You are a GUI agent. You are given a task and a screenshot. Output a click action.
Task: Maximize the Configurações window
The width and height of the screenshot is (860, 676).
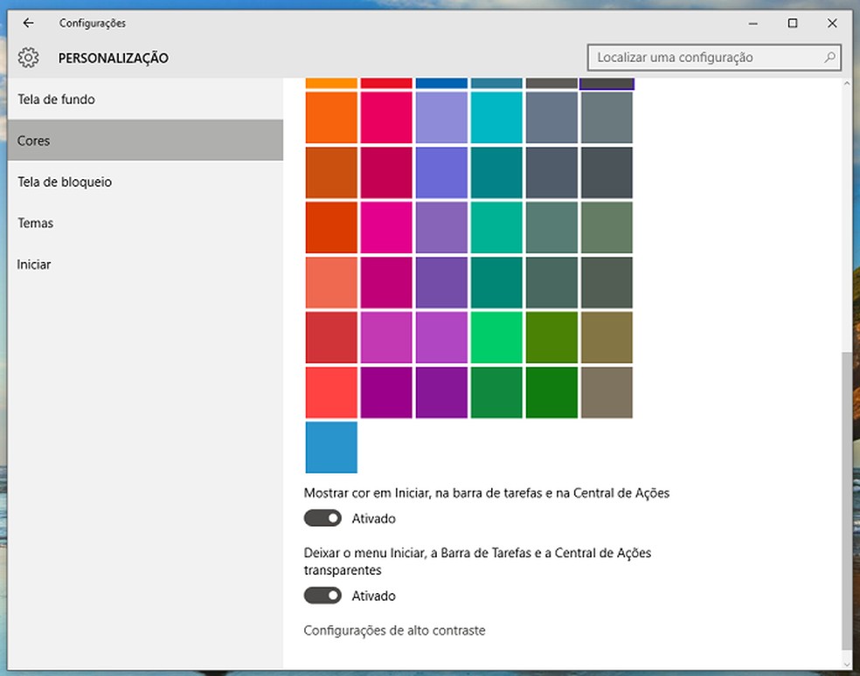pos(793,24)
